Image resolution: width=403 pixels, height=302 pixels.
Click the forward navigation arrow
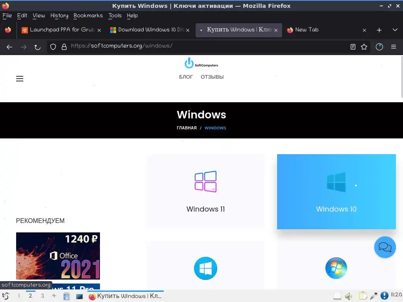click(23, 47)
